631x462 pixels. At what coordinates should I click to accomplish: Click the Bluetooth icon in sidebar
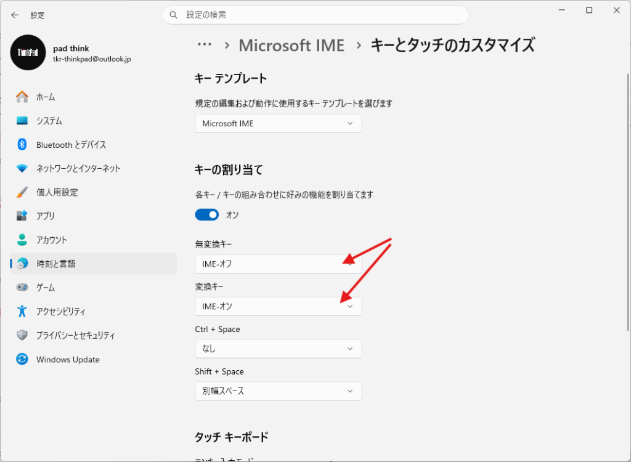22,144
